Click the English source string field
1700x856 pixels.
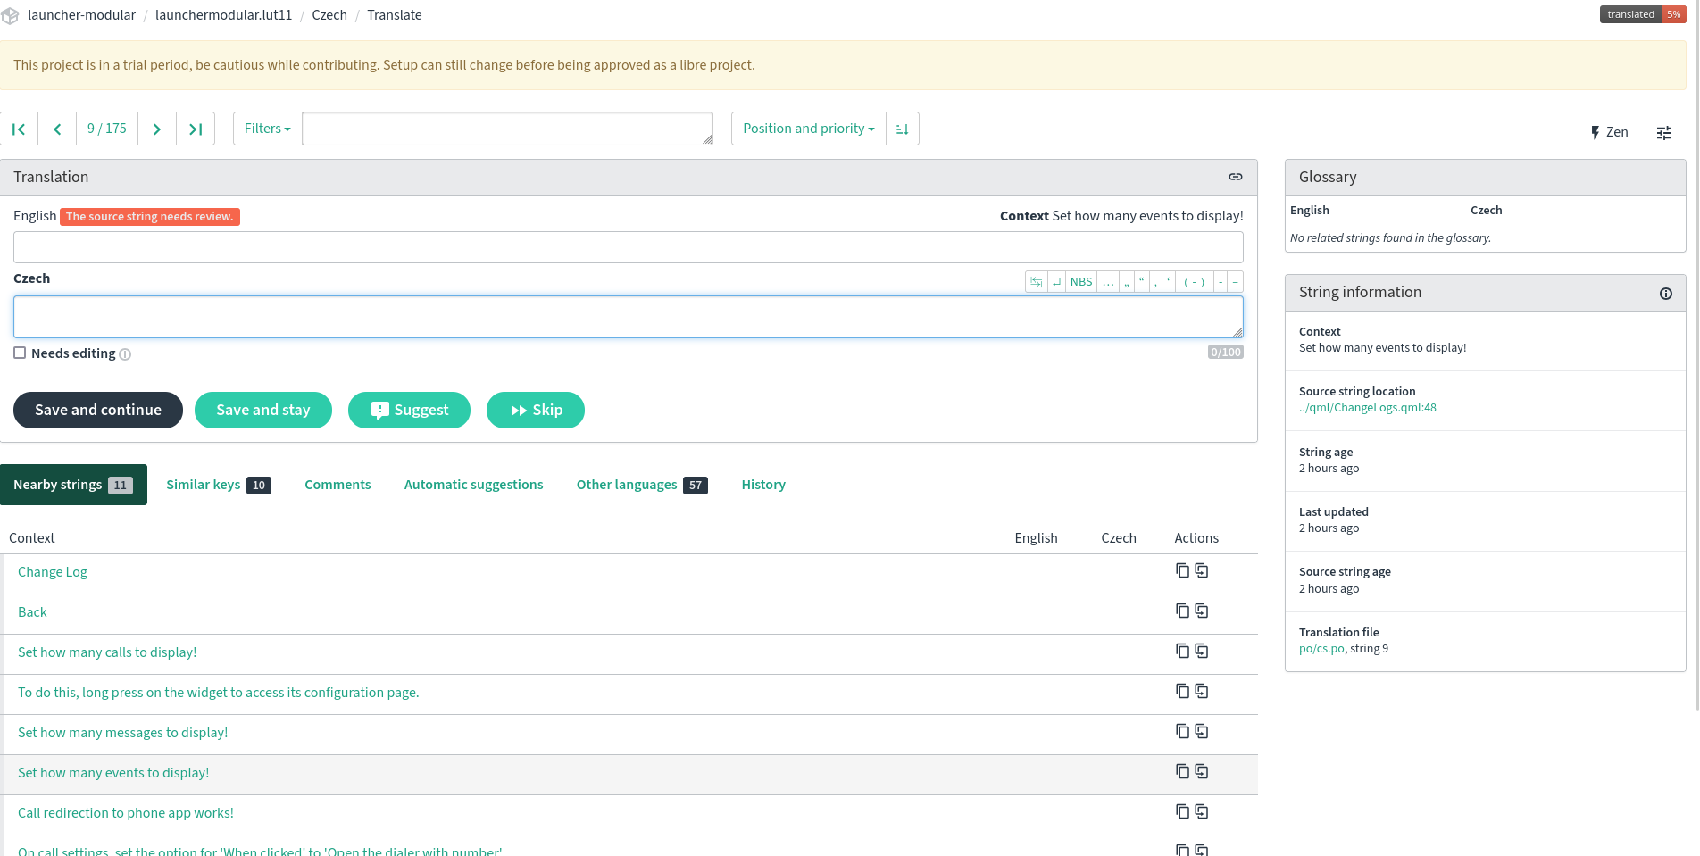tap(629, 247)
